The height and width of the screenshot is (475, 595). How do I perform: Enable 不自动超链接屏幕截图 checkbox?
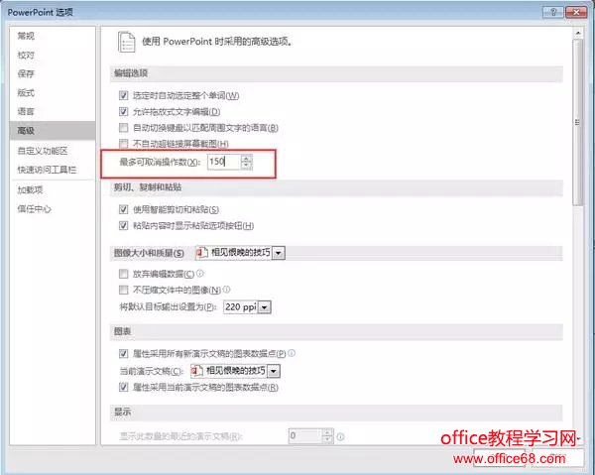(123, 144)
